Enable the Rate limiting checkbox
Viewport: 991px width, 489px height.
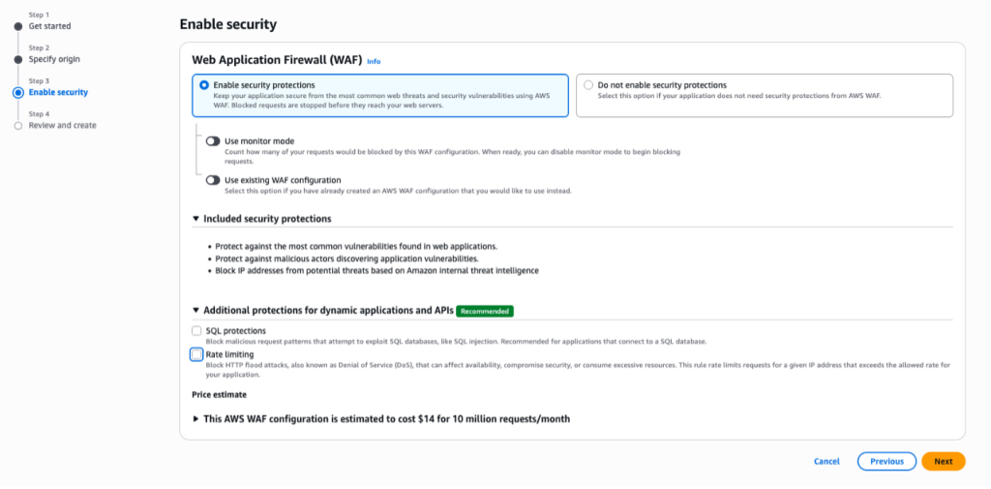[197, 354]
